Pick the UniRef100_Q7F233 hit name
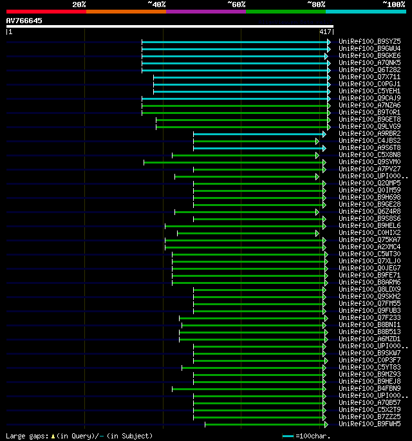412x441 pixels. coord(370,318)
